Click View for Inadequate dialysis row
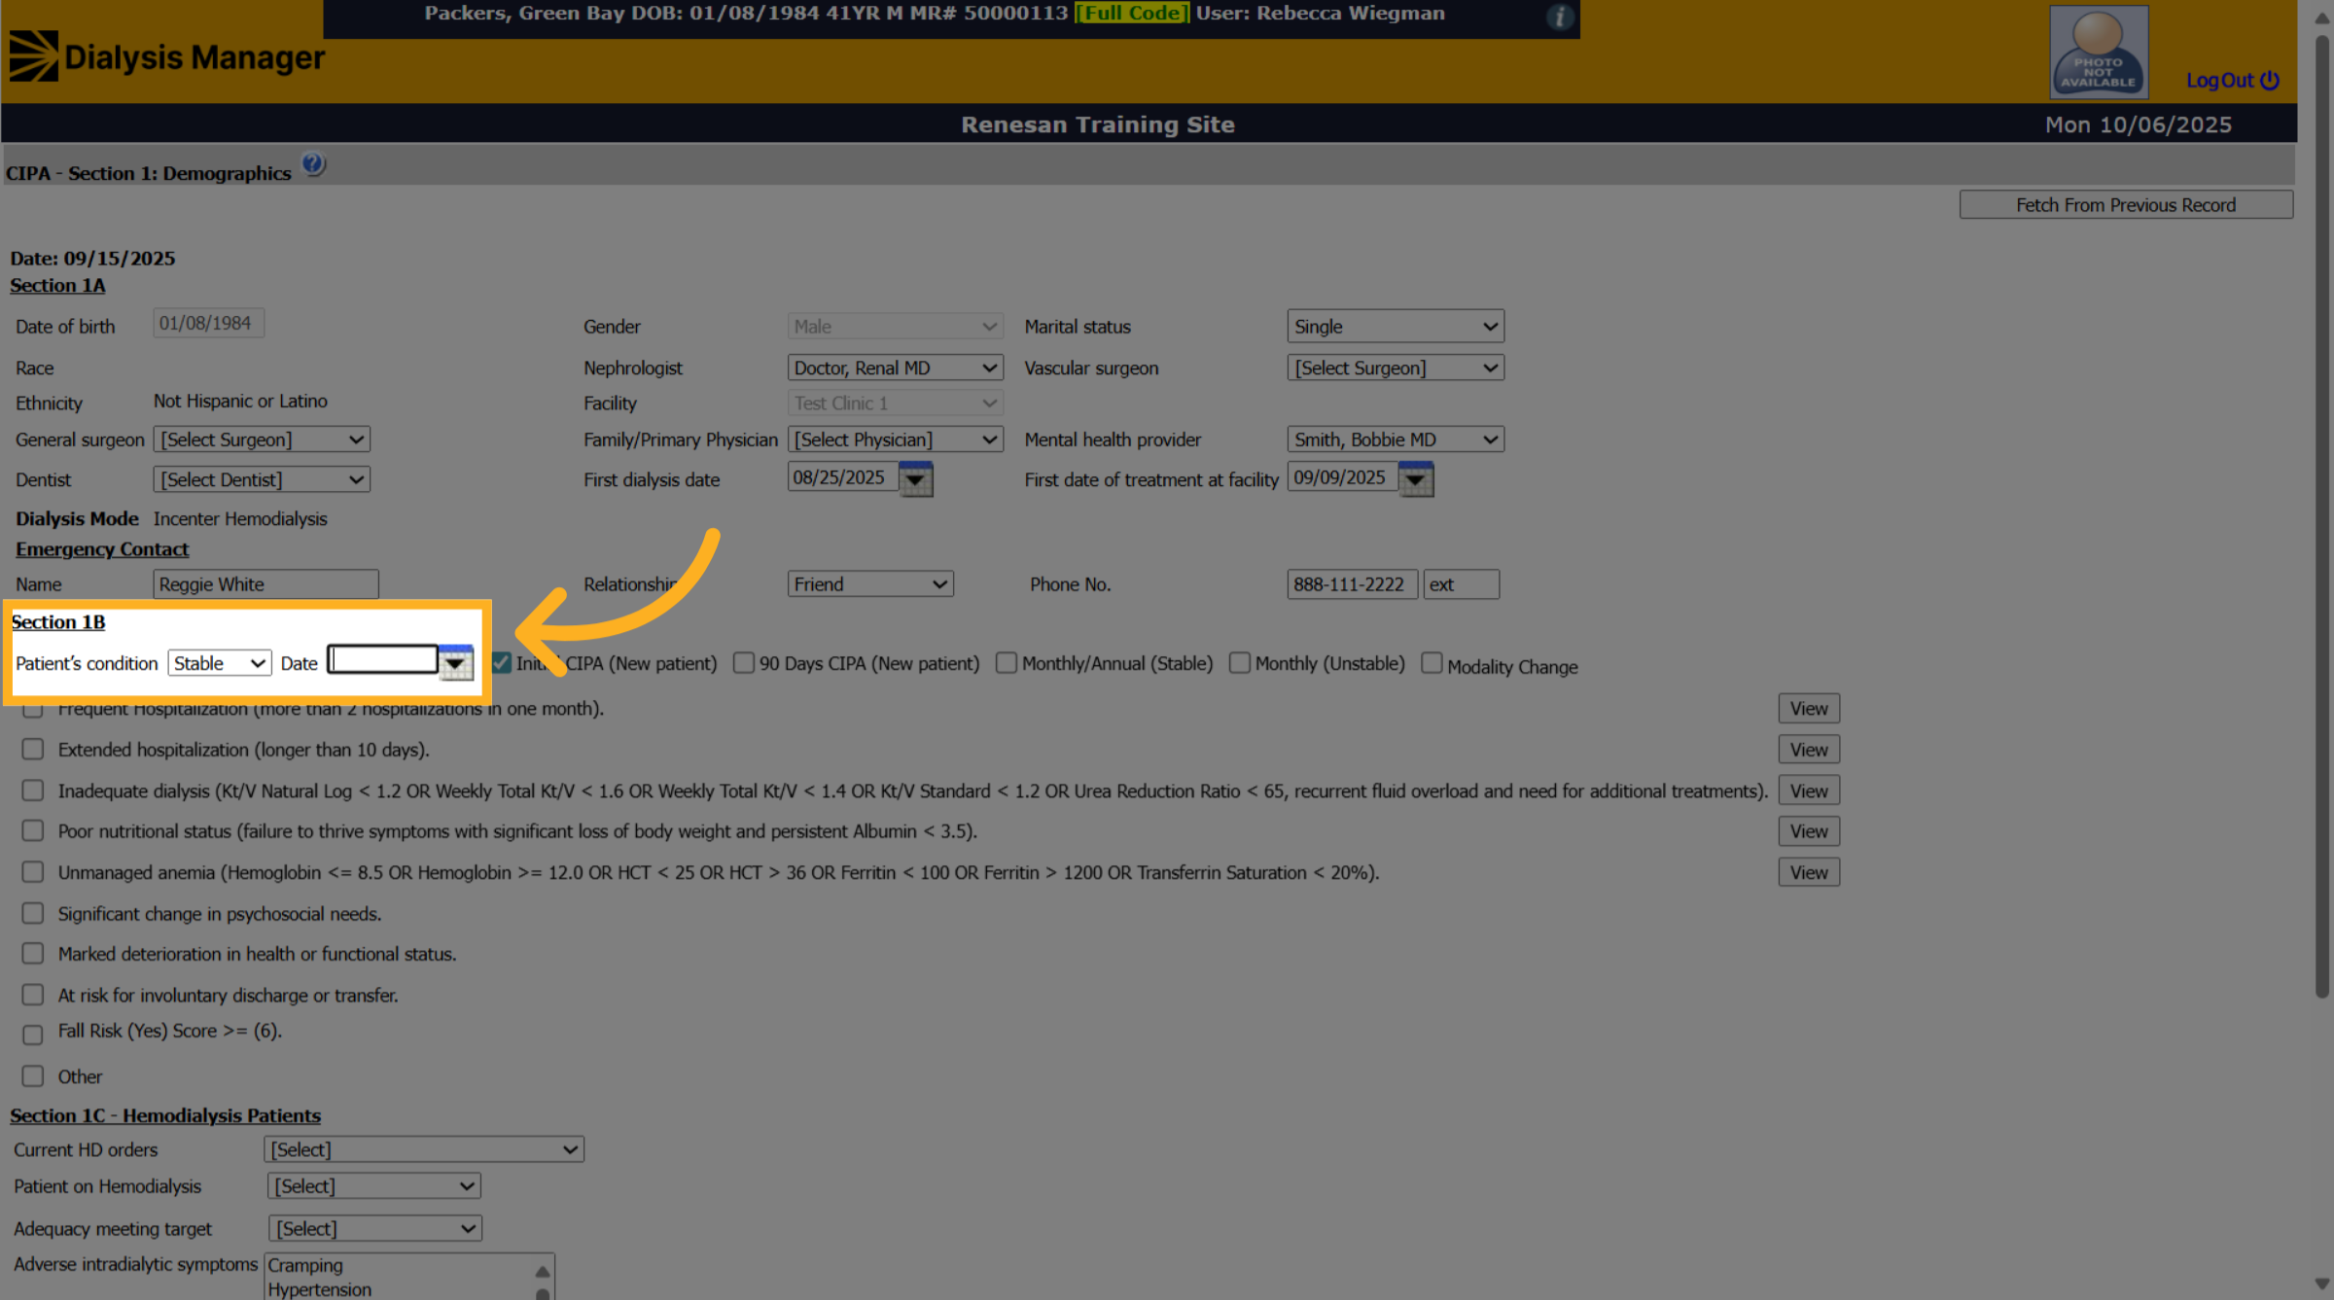Screen dimensions: 2334x1300 [1809, 791]
